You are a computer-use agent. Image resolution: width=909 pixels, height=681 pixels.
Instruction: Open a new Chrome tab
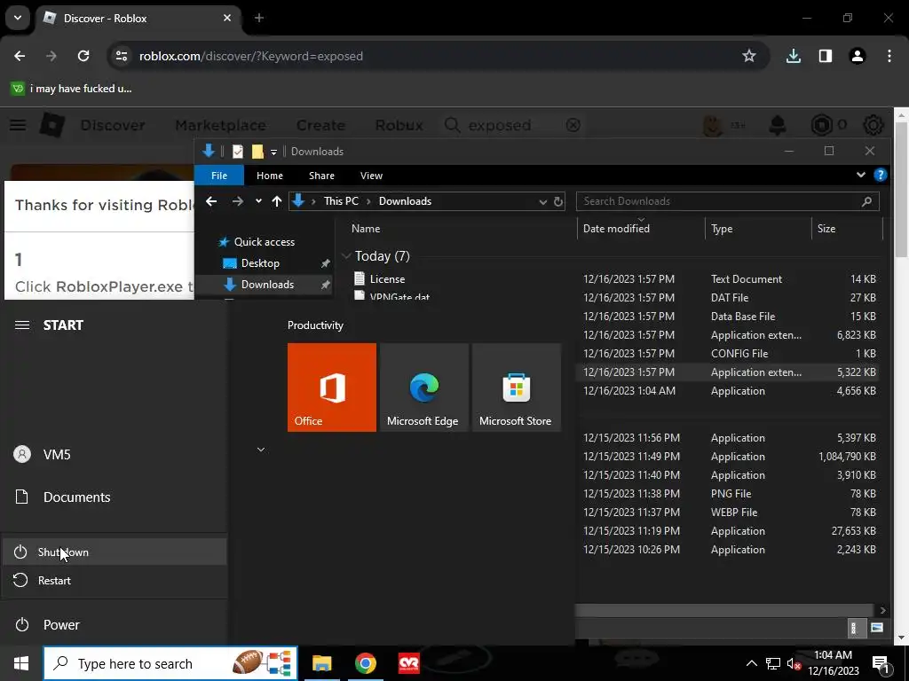click(259, 18)
